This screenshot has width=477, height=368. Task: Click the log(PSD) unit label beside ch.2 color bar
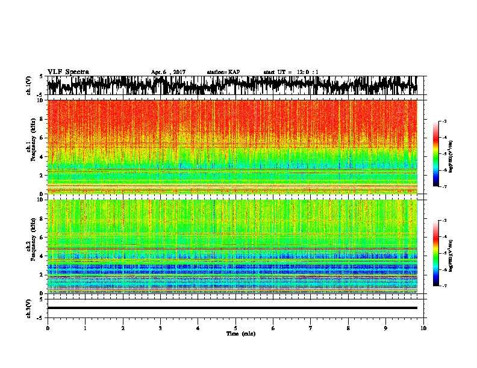pos(451,256)
